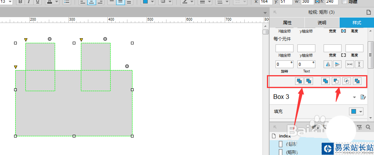Expand the Box 3 style dropdown

354,97
